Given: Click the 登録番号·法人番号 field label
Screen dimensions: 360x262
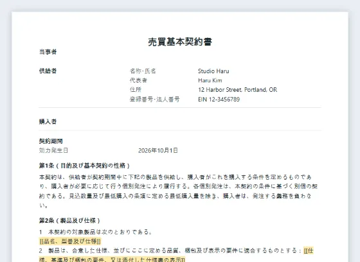Looking at the screenshot, I should pos(155,100).
